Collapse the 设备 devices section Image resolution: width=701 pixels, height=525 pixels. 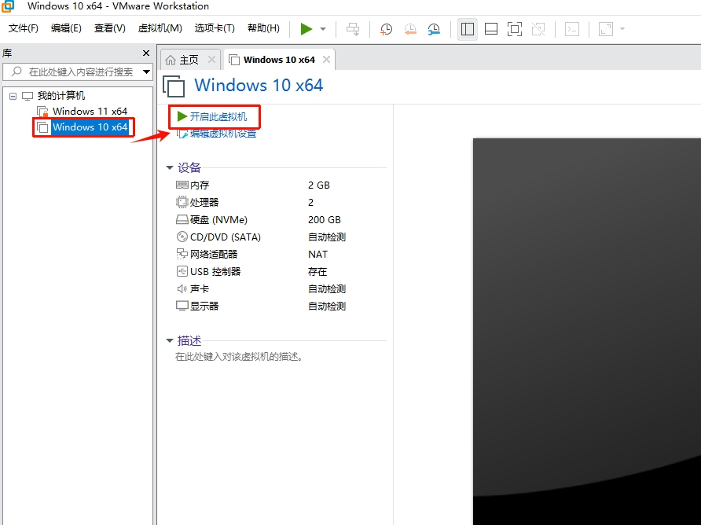coord(170,167)
